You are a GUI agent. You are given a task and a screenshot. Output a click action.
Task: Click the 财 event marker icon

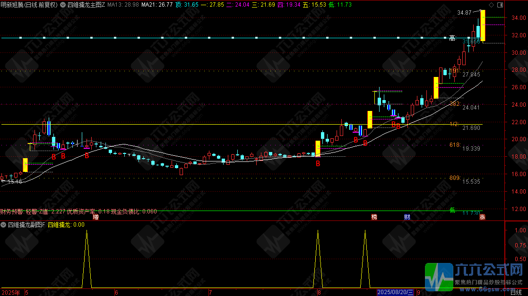pyautogui.click(x=407, y=217)
